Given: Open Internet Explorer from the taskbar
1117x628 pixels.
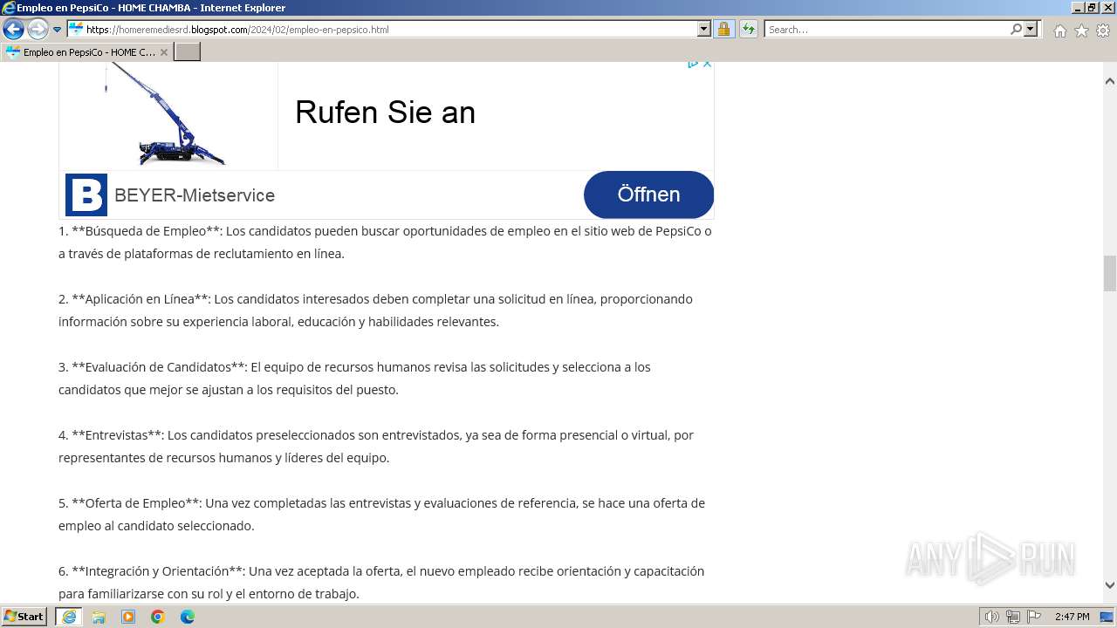Looking at the screenshot, I should (x=69, y=617).
